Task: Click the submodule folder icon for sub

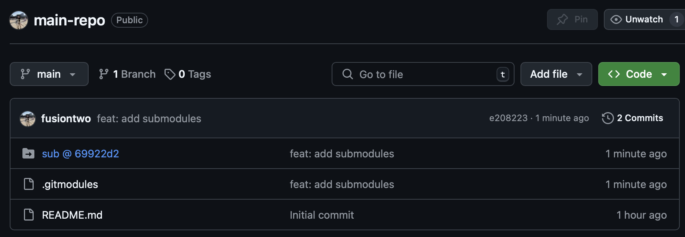Action: 28,154
